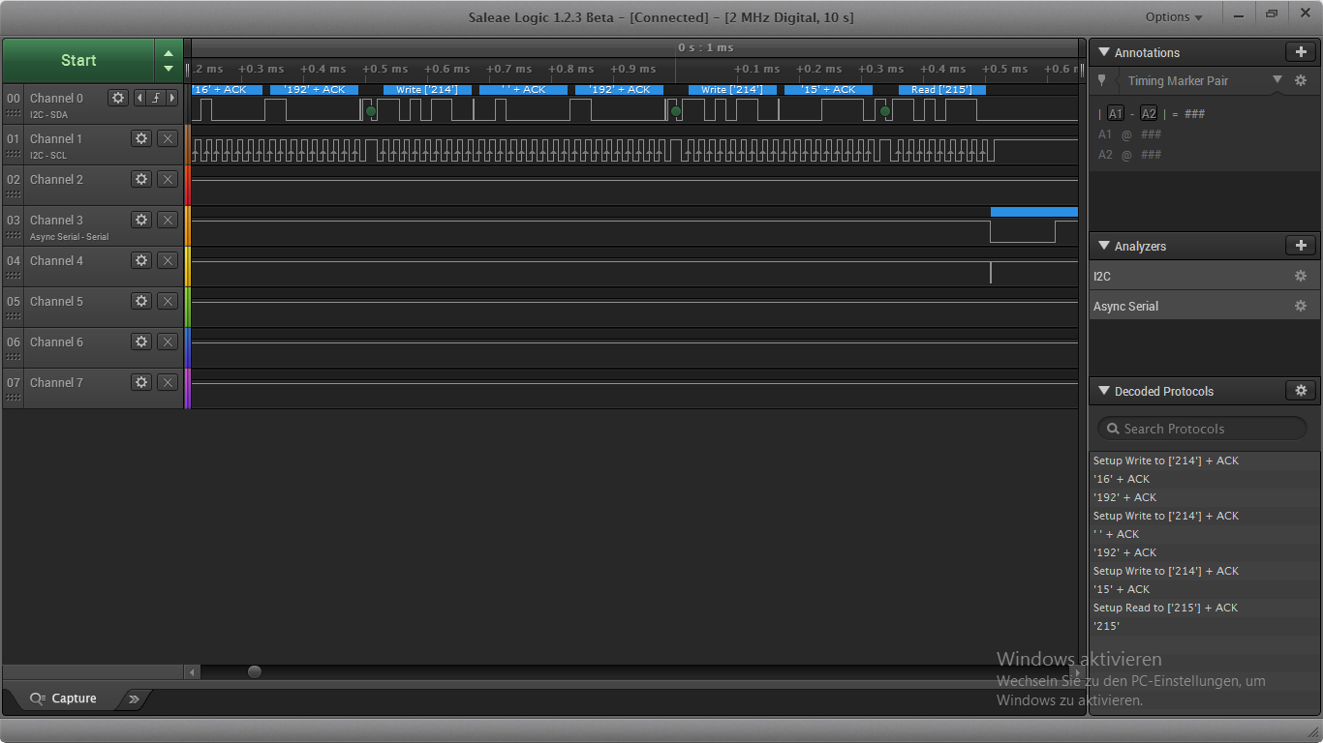Image resolution: width=1323 pixels, height=743 pixels.
Task: Expand the Timing Marker Pair dropdown arrow
Action: tap(1277, 79)
